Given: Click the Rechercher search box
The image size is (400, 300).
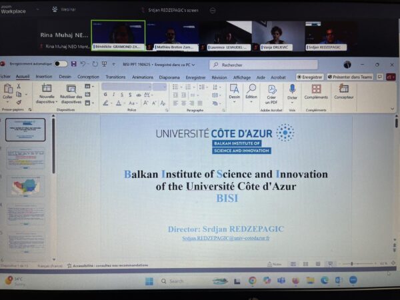Looking at the screenshot, I should coord(263,65).
